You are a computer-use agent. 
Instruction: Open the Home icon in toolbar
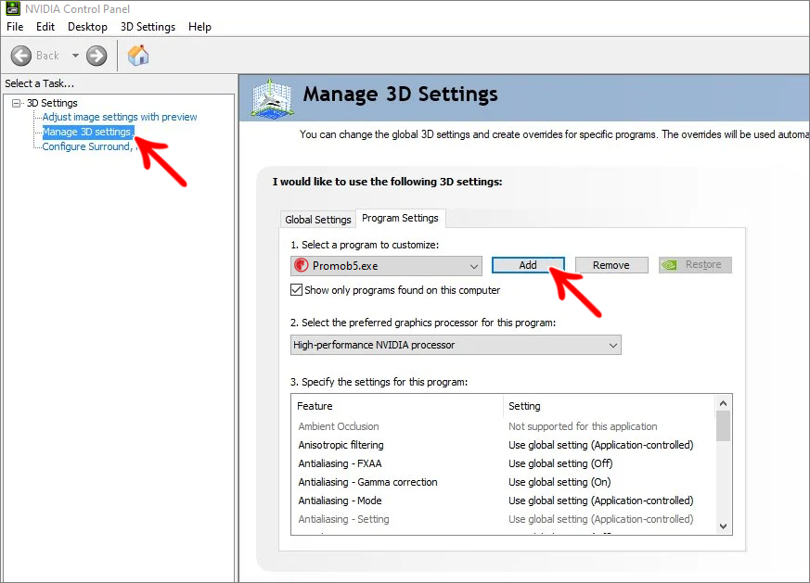pos(138,56)
